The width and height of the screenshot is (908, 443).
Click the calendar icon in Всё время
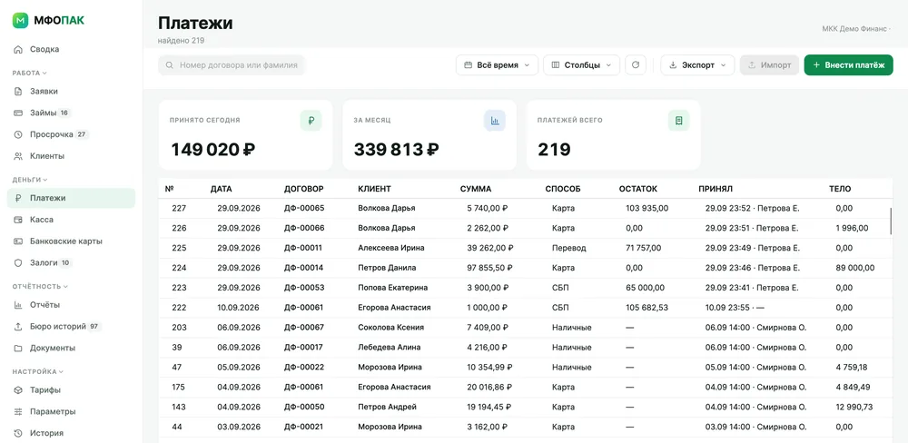469,65
